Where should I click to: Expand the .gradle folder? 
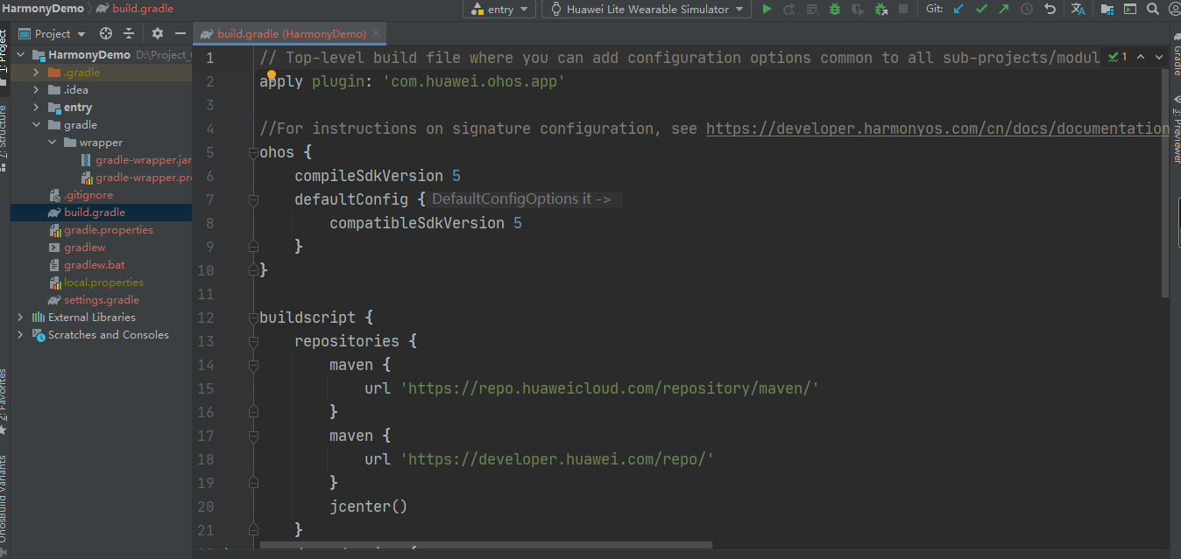pyautogui.click(x=36, y=73)
